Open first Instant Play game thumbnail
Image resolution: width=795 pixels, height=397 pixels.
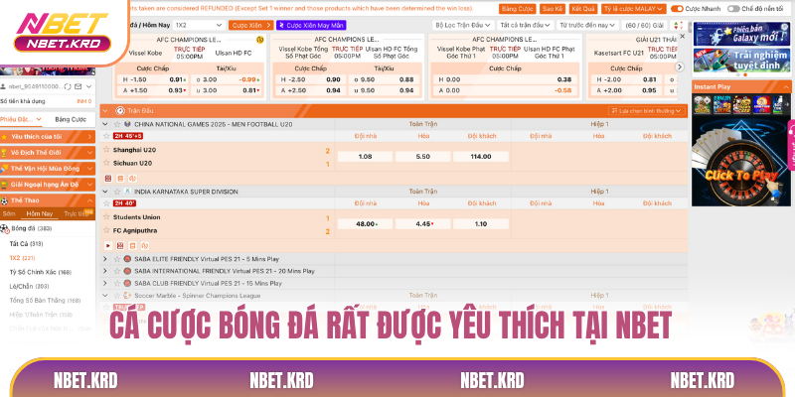pos(702,104)
